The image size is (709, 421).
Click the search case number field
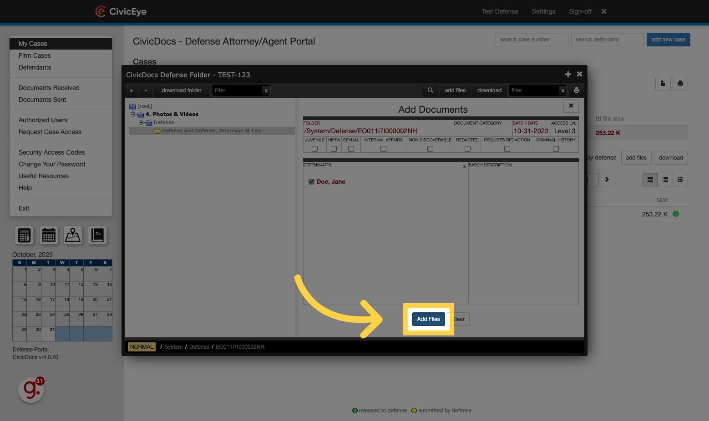532,40
